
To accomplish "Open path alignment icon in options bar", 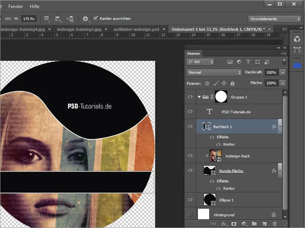I will 58,19.
